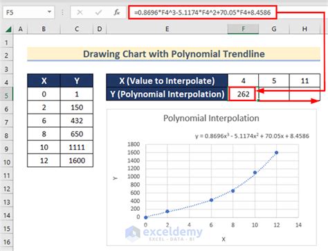
Task: Select empty cell G5 beside 262
Action: coord(274,94)
